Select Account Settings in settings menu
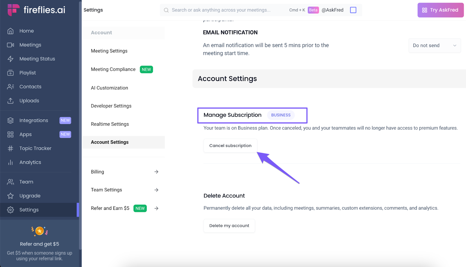The width and height of the screenshot is (466, 267). coord(123,142)
